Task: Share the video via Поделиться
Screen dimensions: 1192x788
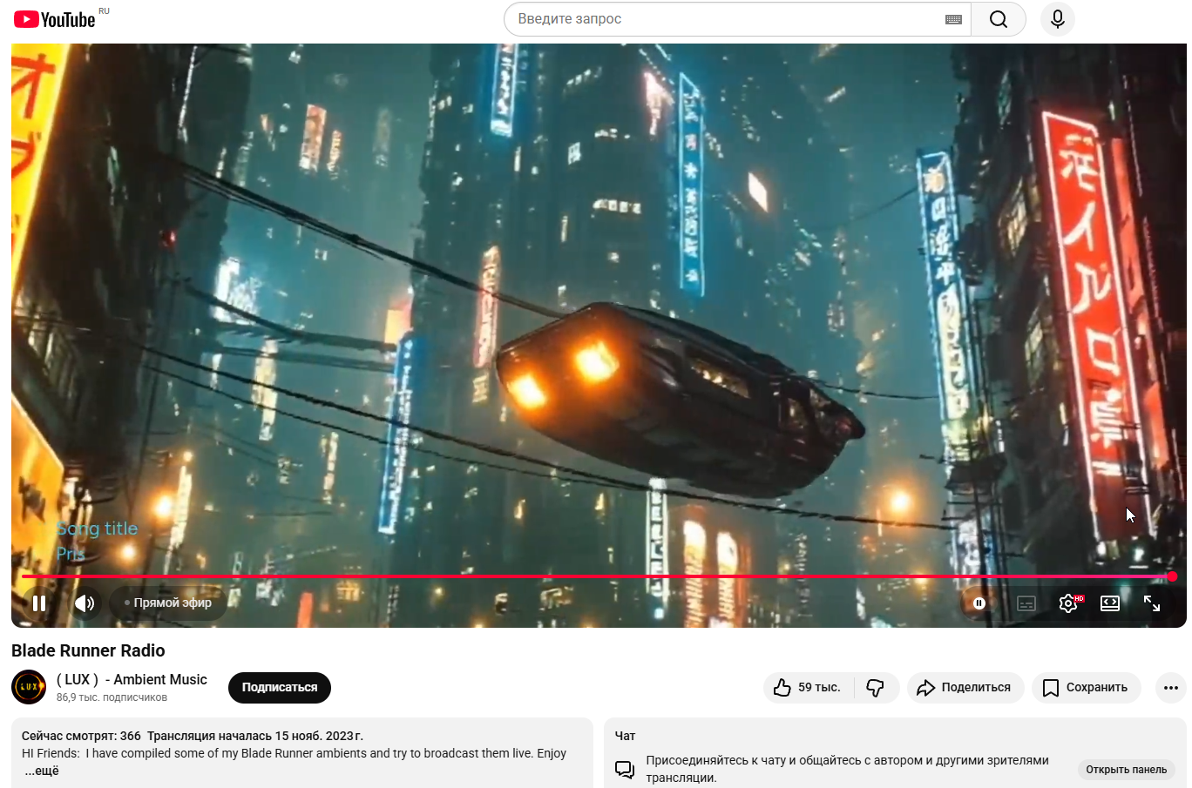Action: [x=964, y=687]
